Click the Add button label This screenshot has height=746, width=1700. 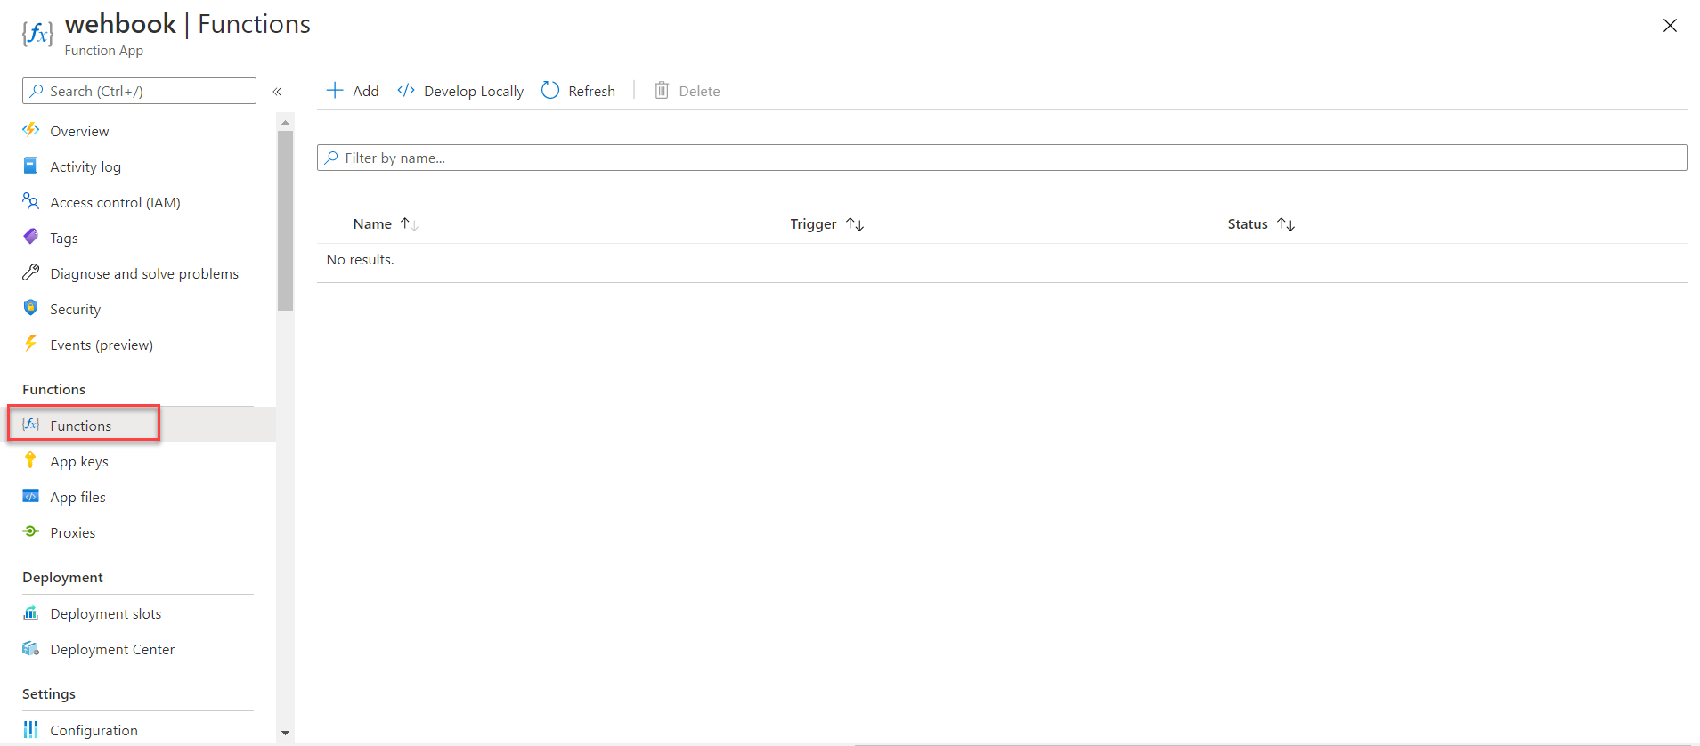point(365,91)
